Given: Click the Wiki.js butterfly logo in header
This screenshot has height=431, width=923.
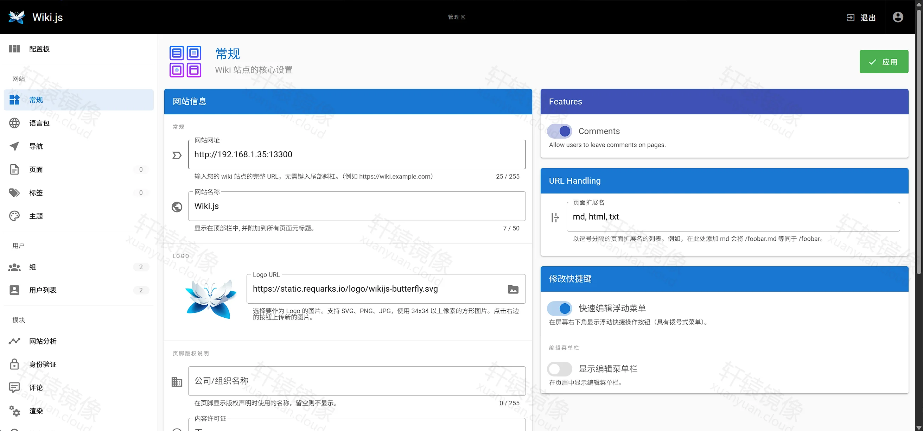Looking at the screenshot, I should click(x=17, y=17).
